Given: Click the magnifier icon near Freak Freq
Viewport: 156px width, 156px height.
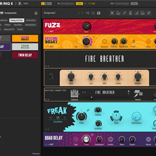Looking at the screenshot, I should (88, 110).
